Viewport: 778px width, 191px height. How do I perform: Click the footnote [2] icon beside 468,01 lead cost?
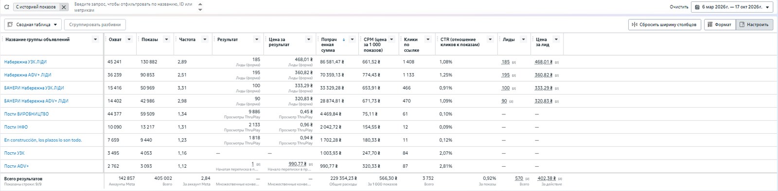[x=557, y=62]
